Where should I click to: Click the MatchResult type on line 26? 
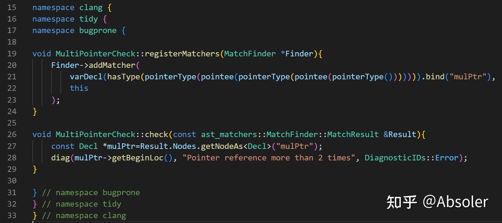(353, 135)
